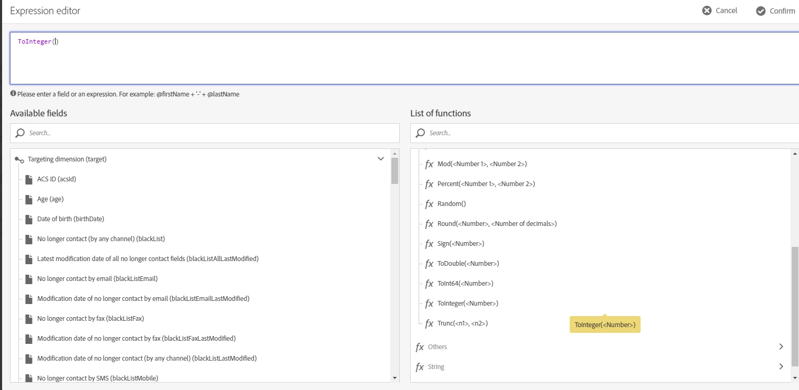
Task: Select No longer contact (by any channel) (blackList)
Action: [x=101, y=239]
